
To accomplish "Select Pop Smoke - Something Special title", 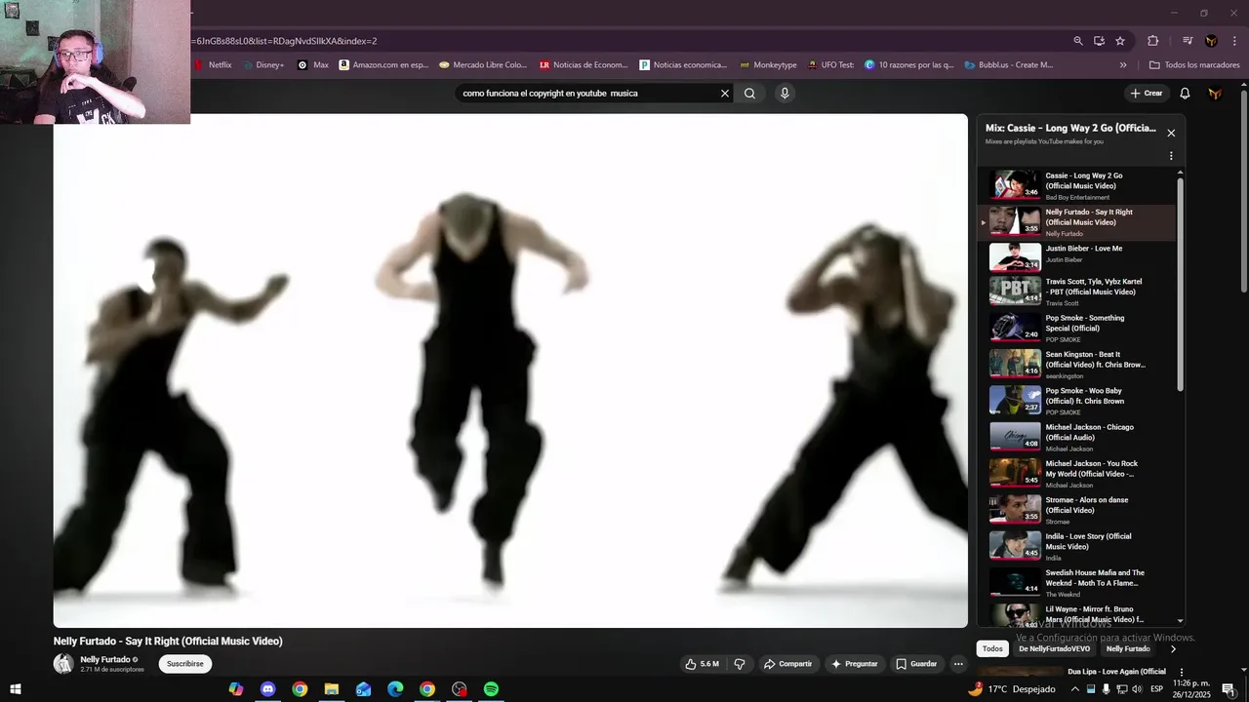I will pyautogui.click(x=1085, y=323).
